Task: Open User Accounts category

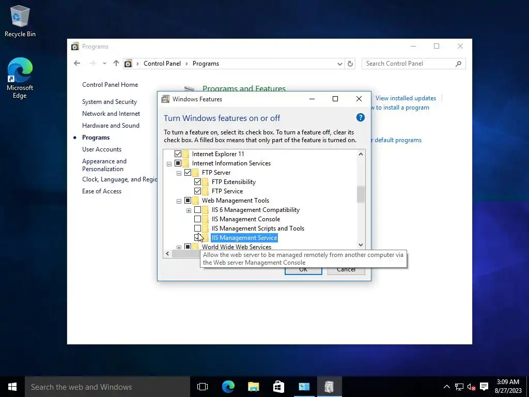Action: click(102, 149)
